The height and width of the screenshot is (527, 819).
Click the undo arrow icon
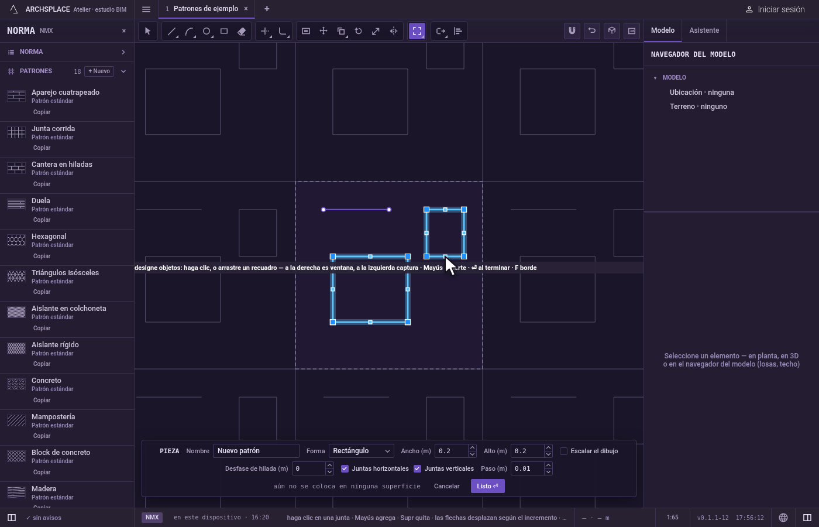pos(592,31)
